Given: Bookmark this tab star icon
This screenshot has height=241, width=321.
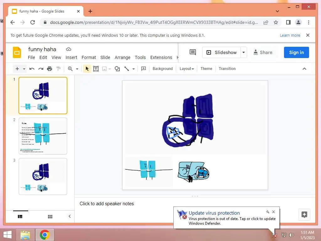Looking at the screenshot, I should tap(276, 22).
